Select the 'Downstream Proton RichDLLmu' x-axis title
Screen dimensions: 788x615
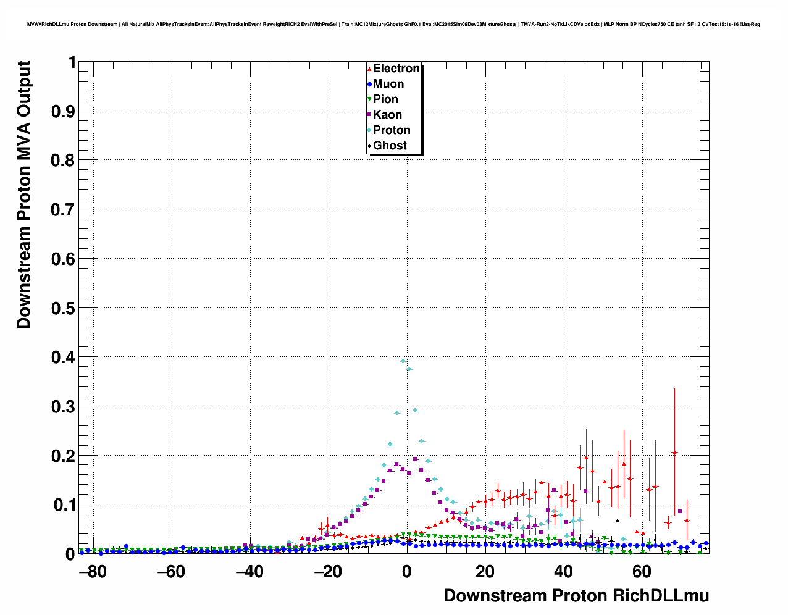click(576, 596)
